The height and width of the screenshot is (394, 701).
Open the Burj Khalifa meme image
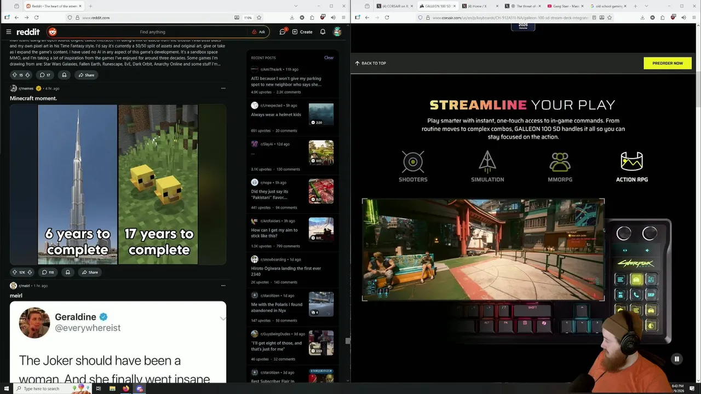(77, 184)
